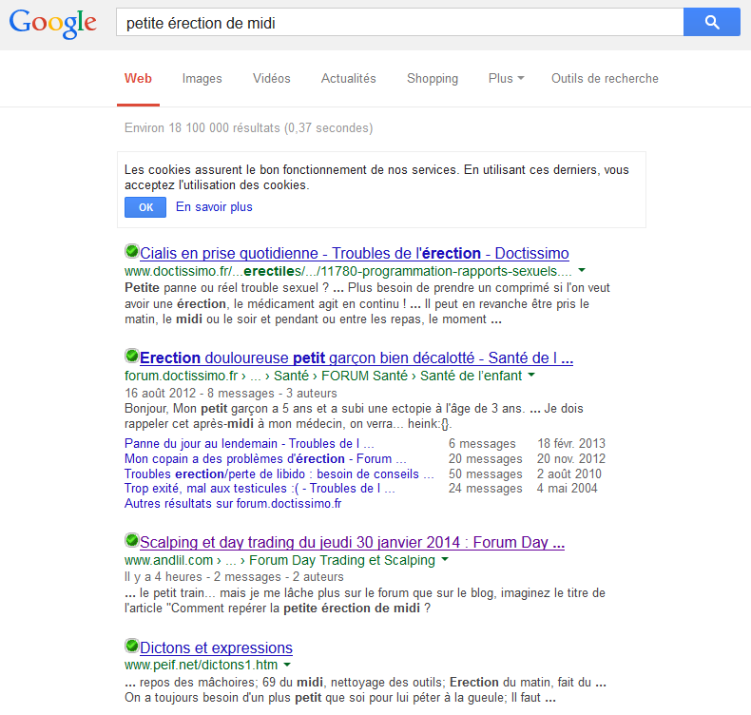Click '50 messages' in sublinks table

click(x=485, y=474)
